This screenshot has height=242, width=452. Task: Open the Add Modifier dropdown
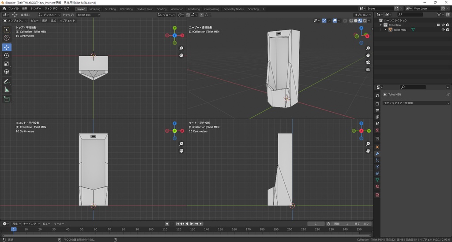click(x=416, y=103)
